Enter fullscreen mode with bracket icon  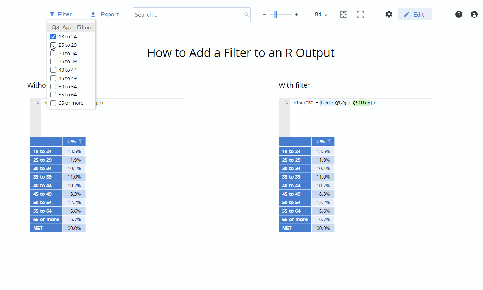click(x=361, y=14)
